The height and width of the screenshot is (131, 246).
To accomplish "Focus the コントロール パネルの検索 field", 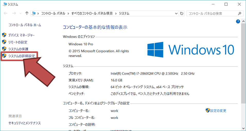I will point(212,13).
